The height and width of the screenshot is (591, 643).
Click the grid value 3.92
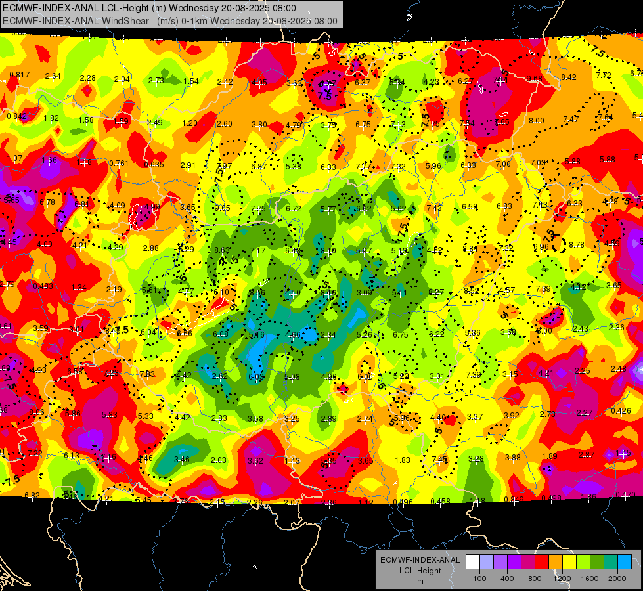click(x=512, y=416)
